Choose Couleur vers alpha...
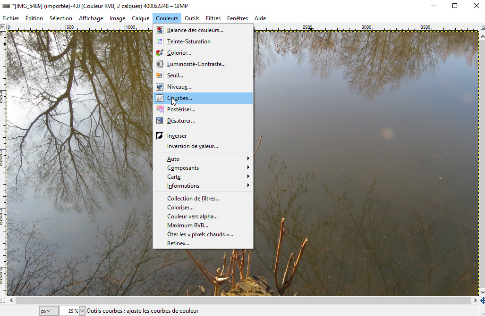 click(203, 216)
